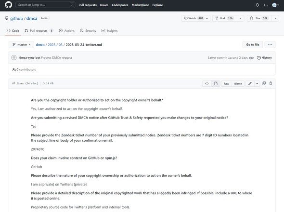
Task: Open dmca-sync-bot author link
Action: point(30,58)
